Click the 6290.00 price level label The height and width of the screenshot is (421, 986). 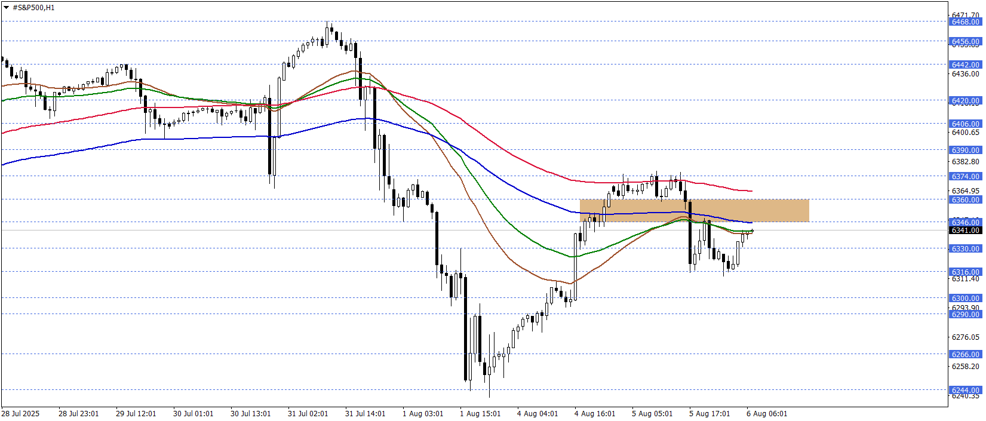(x=965, y=315)
